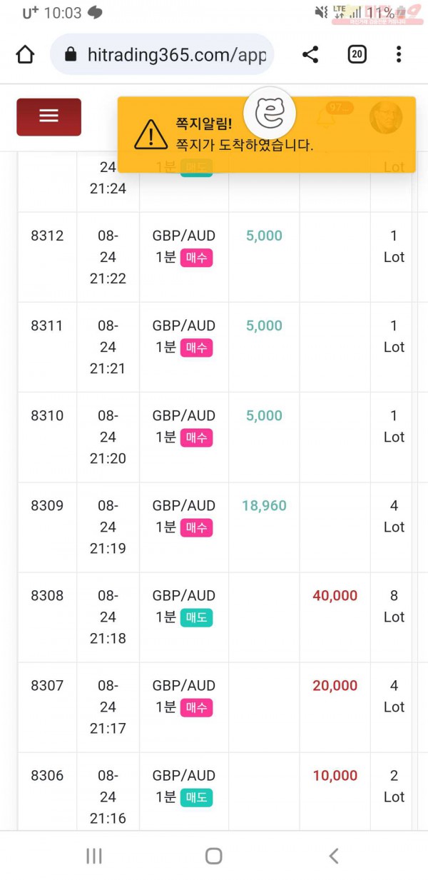The image size is (428, 880).
Task: Tap the 쪽지알림 message notification banner
Action: [x=267, y=134]
